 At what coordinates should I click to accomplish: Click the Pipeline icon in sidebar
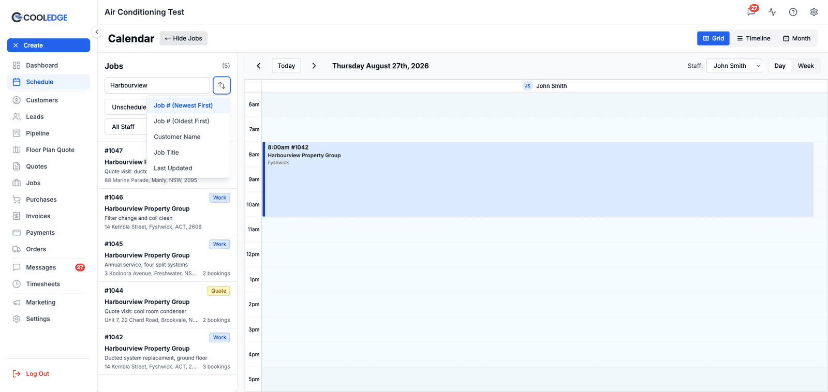pyautogui.click(x=17, y=133)
